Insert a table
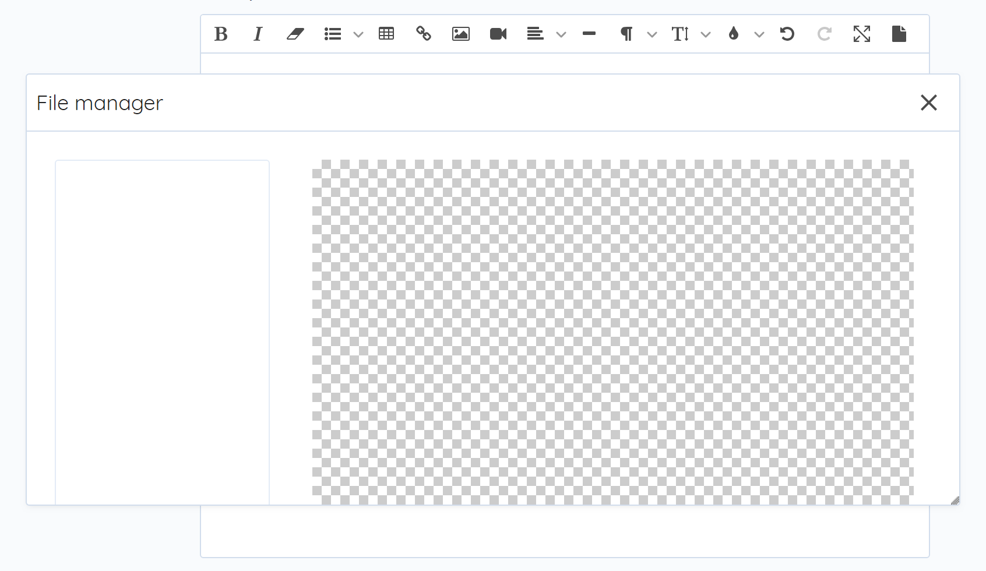This screenshot has width=986, height=571. [386, 34]
